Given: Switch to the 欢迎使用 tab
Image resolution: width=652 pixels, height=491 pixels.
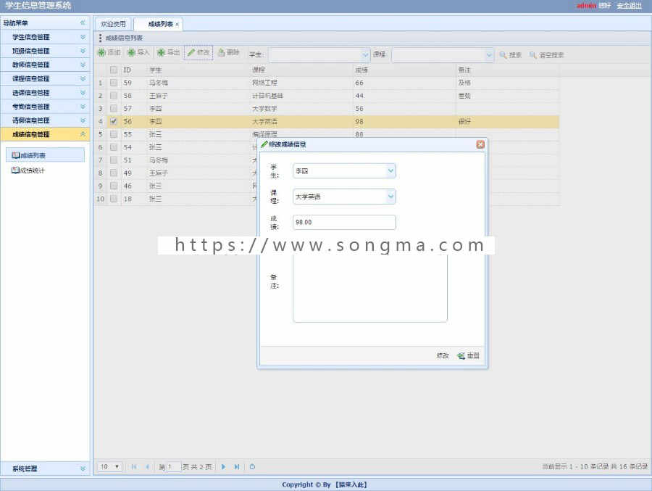Looking at the screenshot, I should (113, 24).
